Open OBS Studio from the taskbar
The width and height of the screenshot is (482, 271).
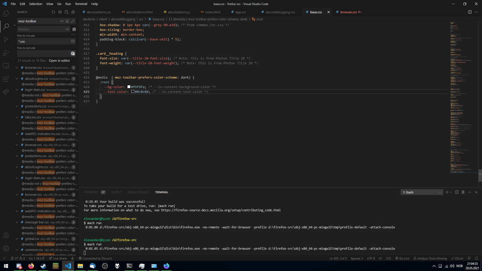tap(105, 266)
